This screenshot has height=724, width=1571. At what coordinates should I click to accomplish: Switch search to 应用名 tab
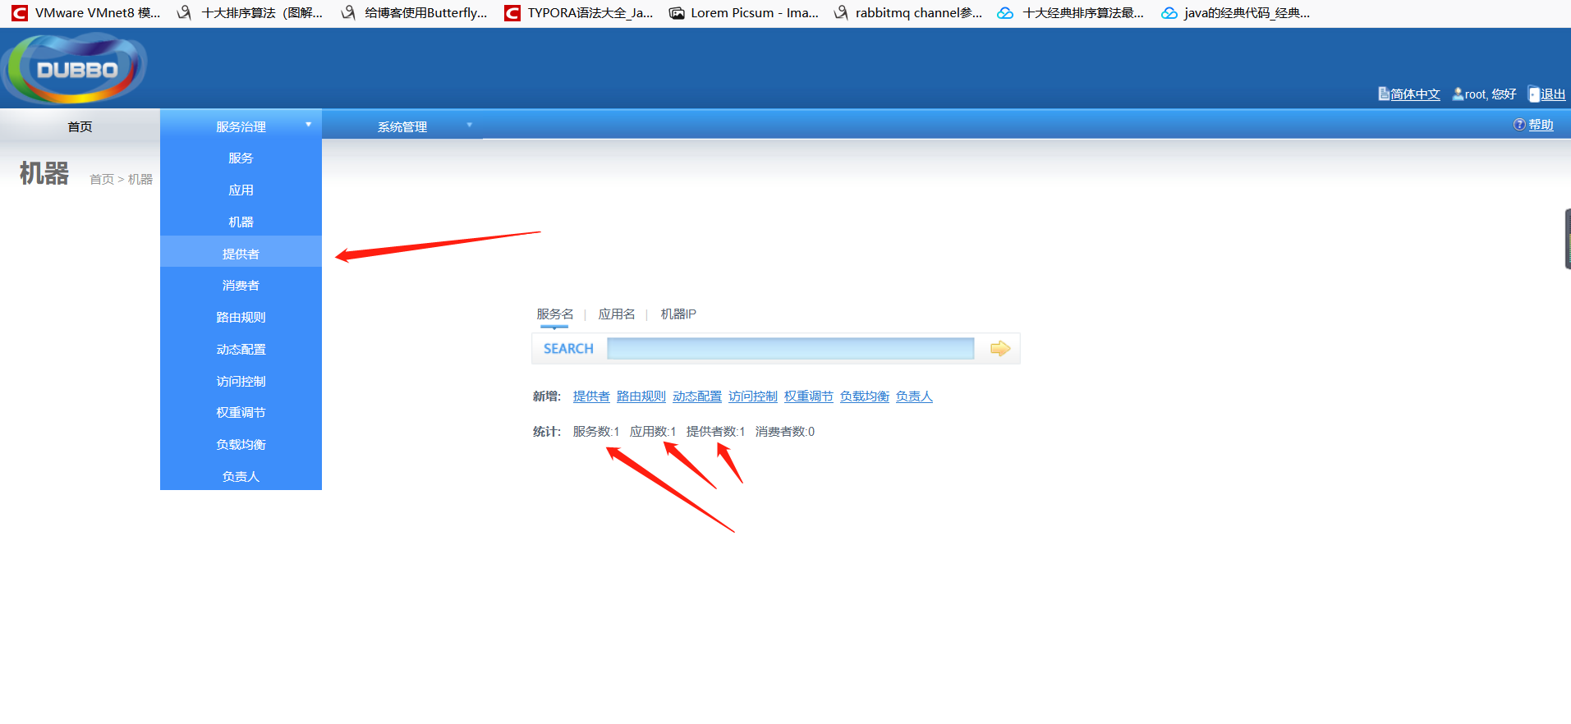pyautogui.click(x=617, y=314)
